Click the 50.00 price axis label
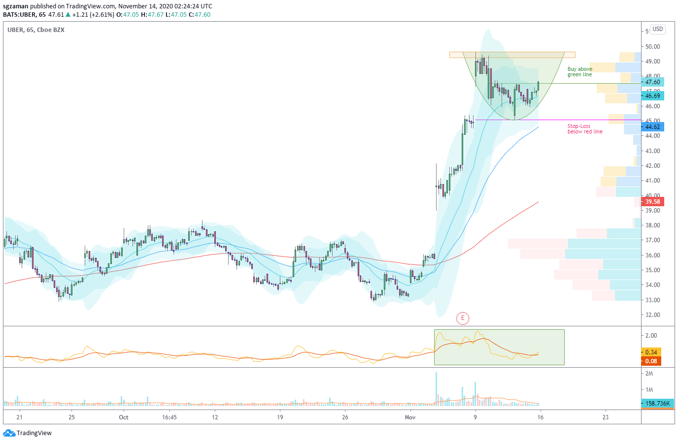This screenshot has height=442, width=678. [x=653, y=47]
